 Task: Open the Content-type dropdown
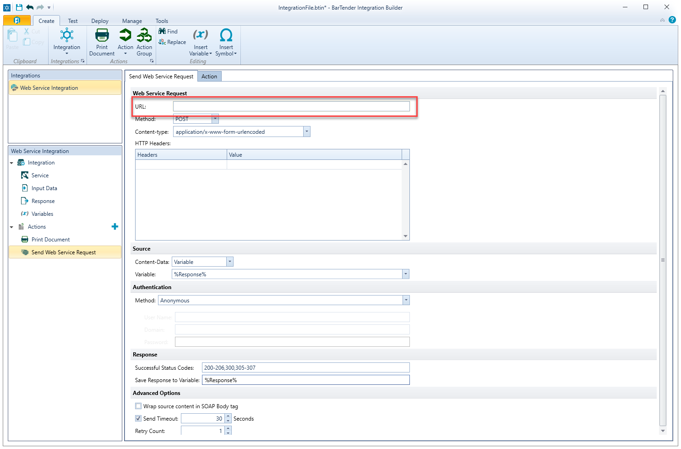point(307,132)
